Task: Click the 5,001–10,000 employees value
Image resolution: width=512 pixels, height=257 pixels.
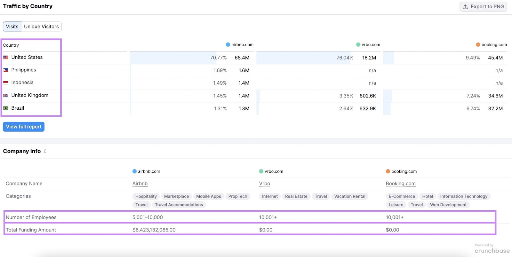Action: (148, 217)
